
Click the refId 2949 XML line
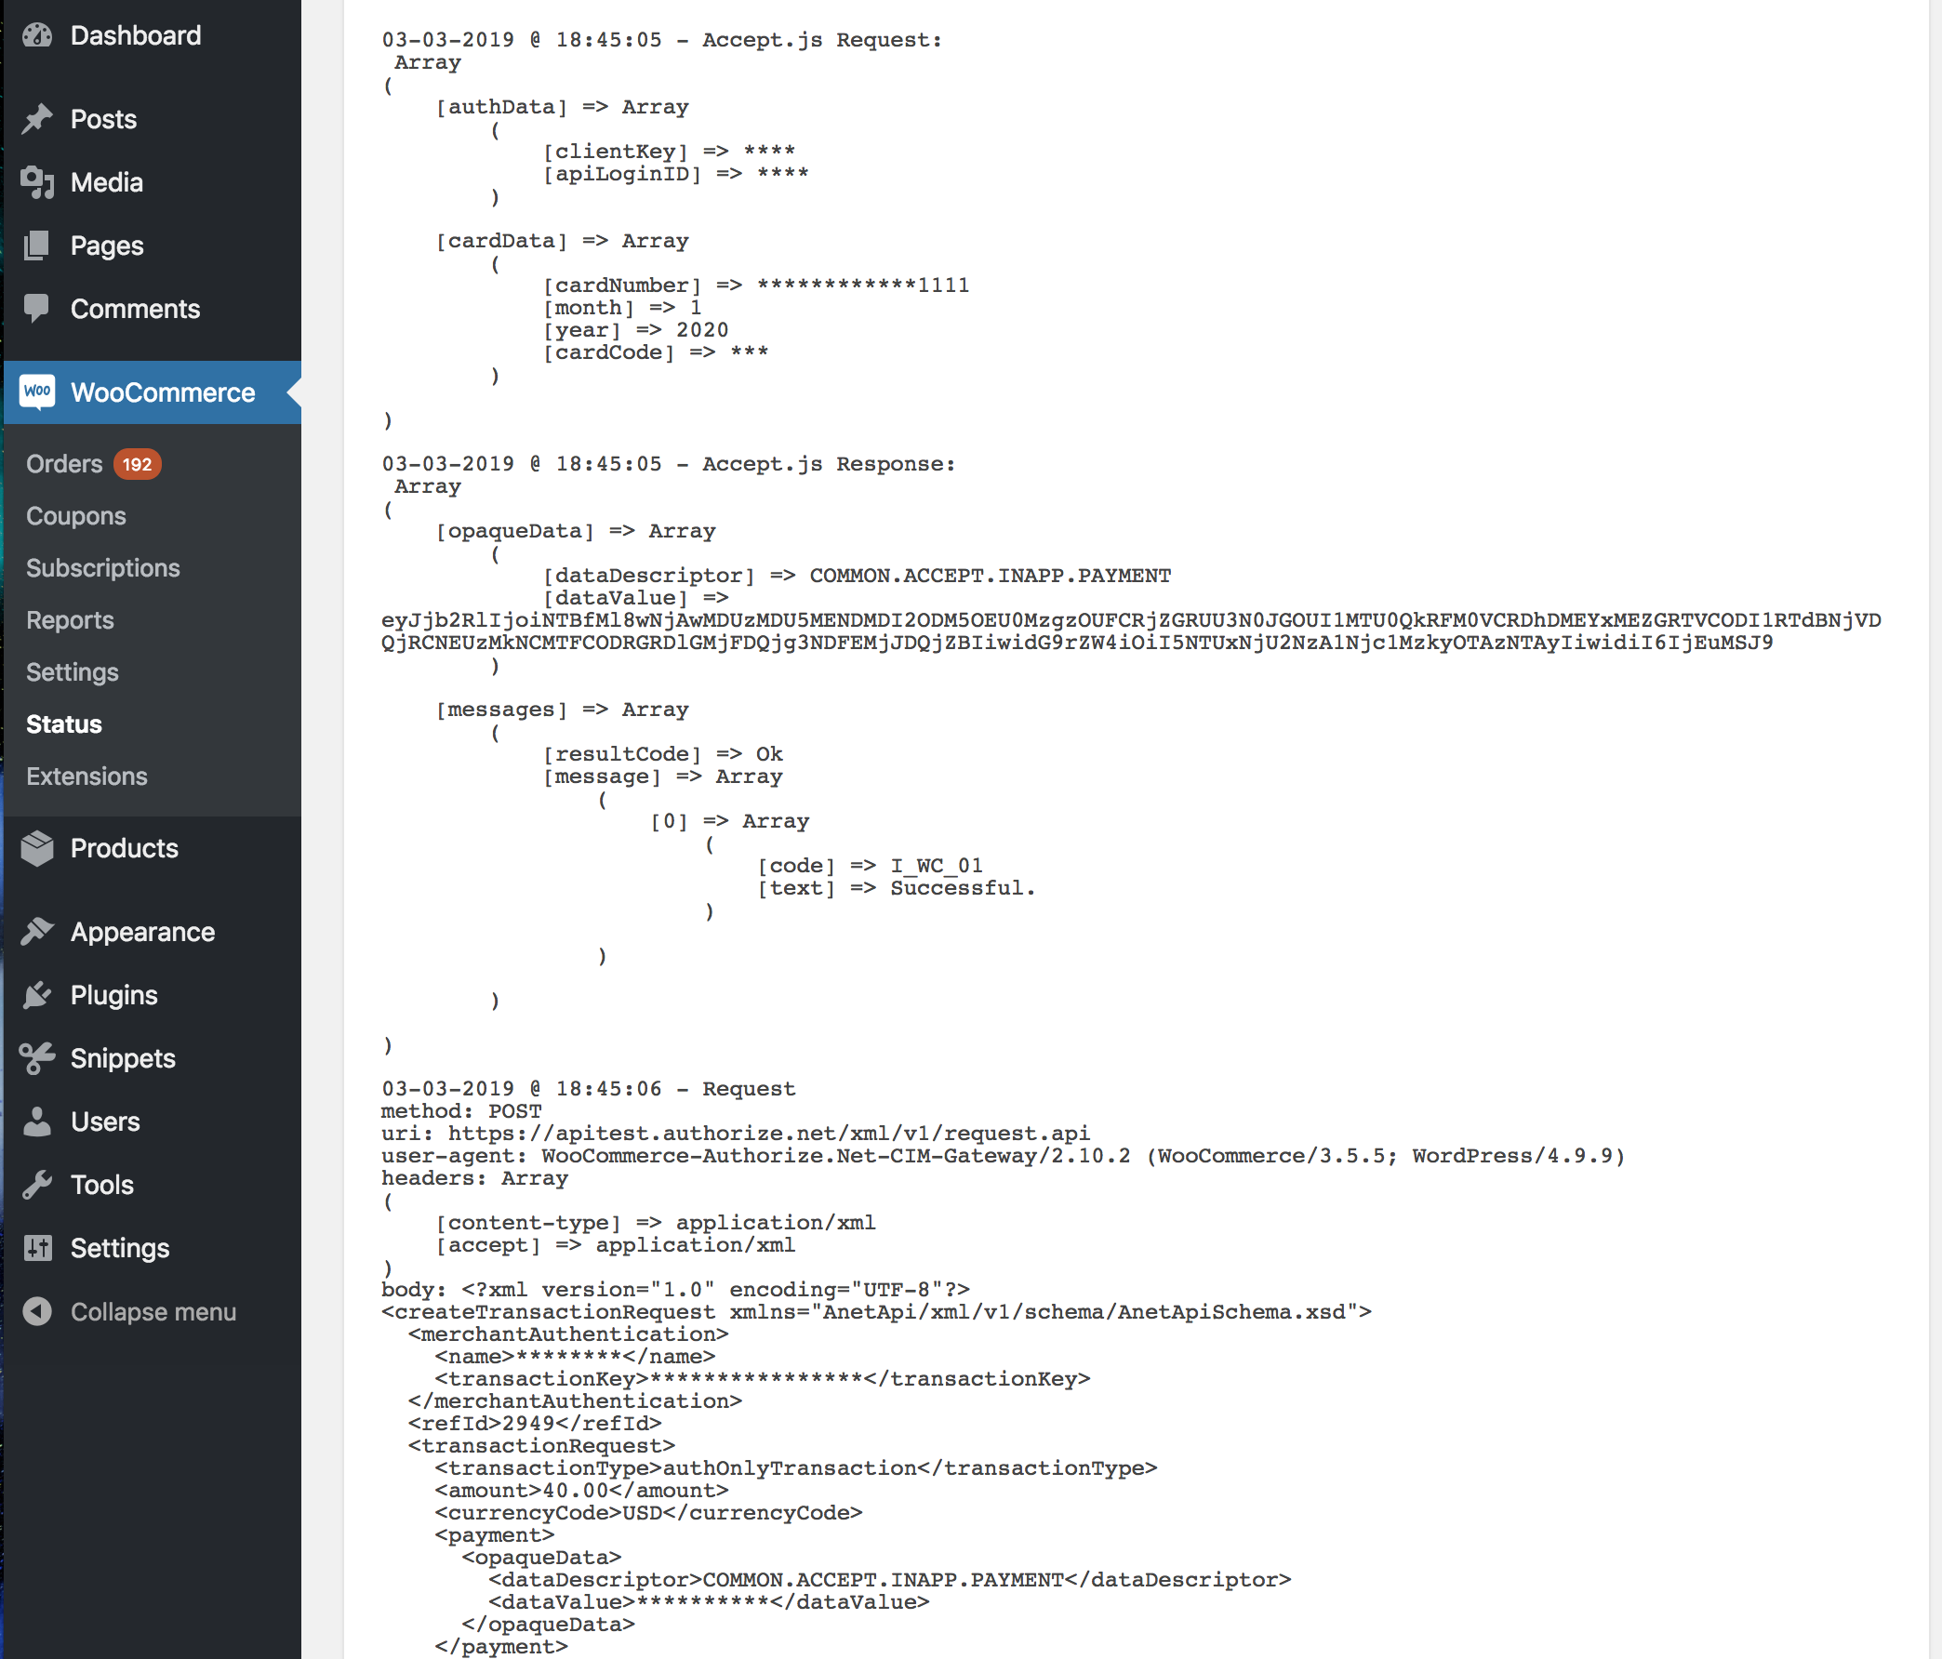click(x=535, y=1423)
